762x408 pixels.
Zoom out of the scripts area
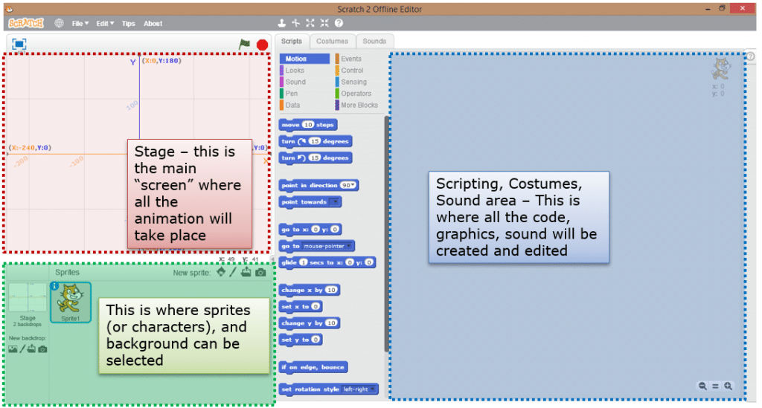click(702, 386)
